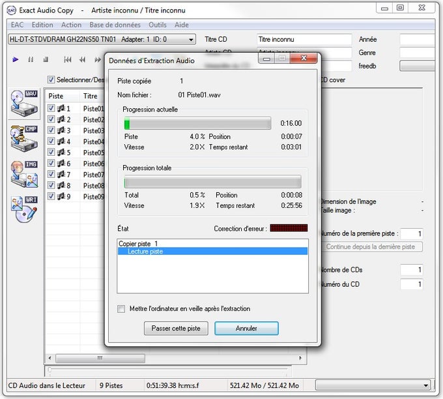Uncheck the track 2 checkbox
This screenshot has width=443, height=399.
pos(51,119)
